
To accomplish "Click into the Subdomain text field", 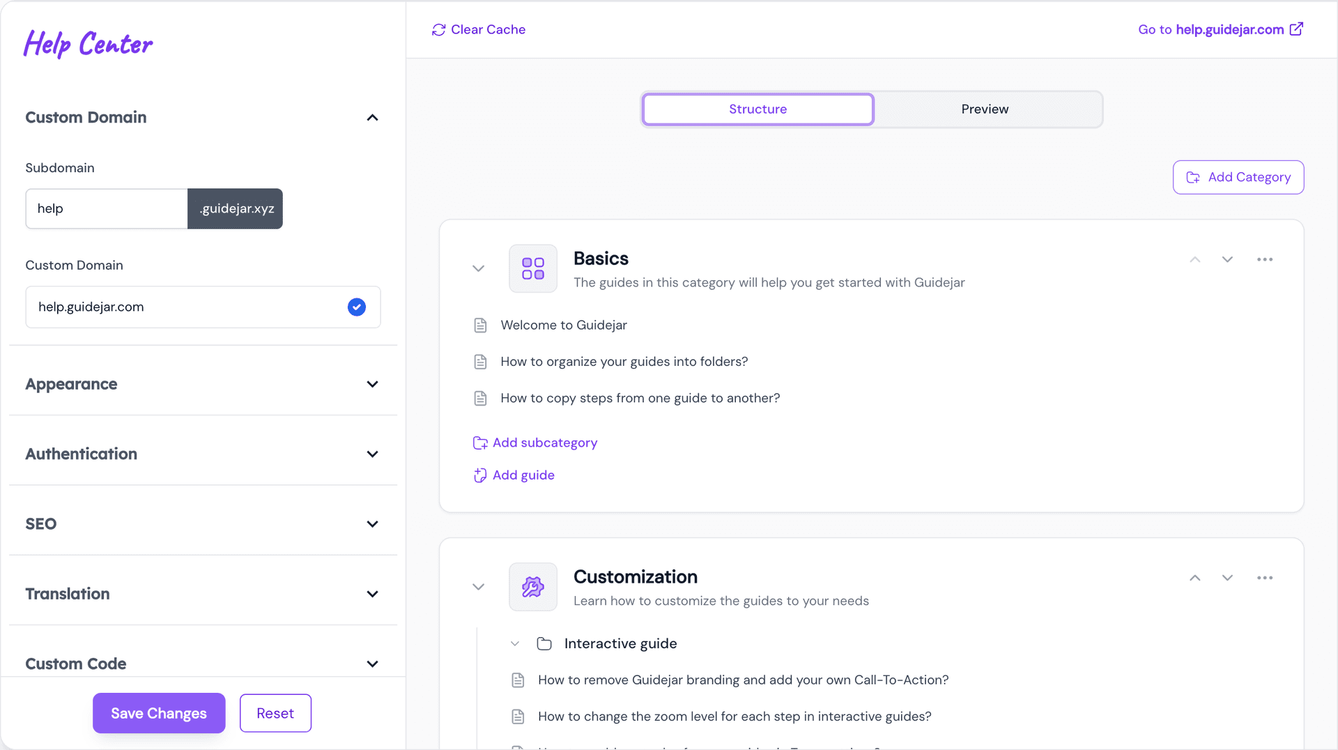I will point(107,208).
